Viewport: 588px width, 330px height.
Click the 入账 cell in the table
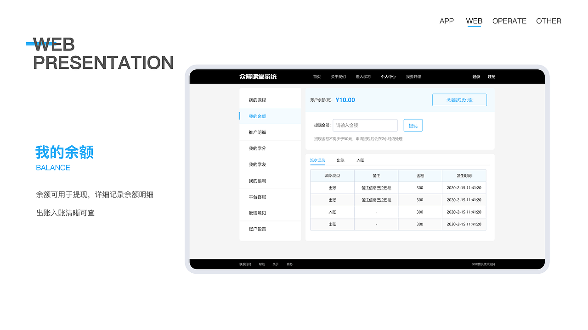332,212
